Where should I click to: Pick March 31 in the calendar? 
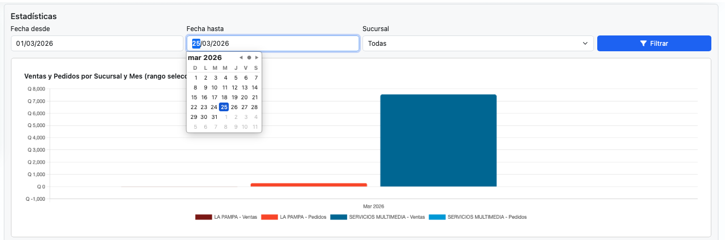coord(214,117)
